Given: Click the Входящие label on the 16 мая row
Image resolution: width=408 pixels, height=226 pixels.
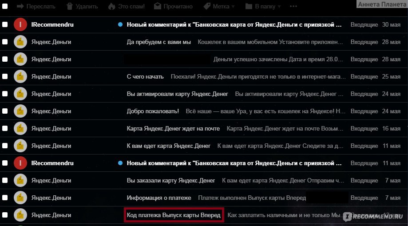Looking at the screenshot, I should pyautogui.click(x=364, y=129).
